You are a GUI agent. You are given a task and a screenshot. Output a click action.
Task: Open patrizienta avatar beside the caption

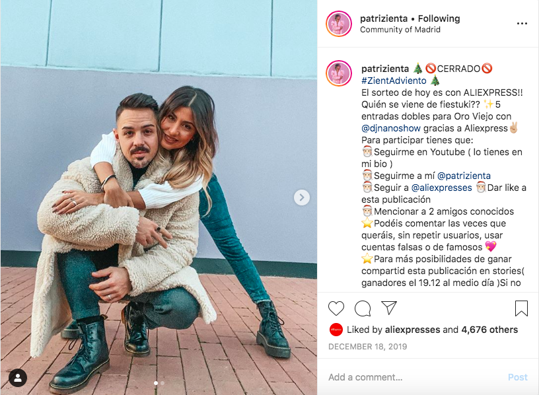339,73
